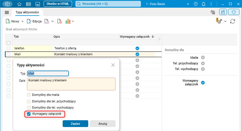Screen dimensions: 242x131
Task: Close the Typy aktywności dialog
Action: 113,65
